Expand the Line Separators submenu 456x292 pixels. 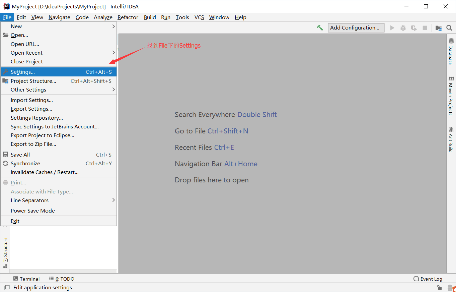coord(59,200)
